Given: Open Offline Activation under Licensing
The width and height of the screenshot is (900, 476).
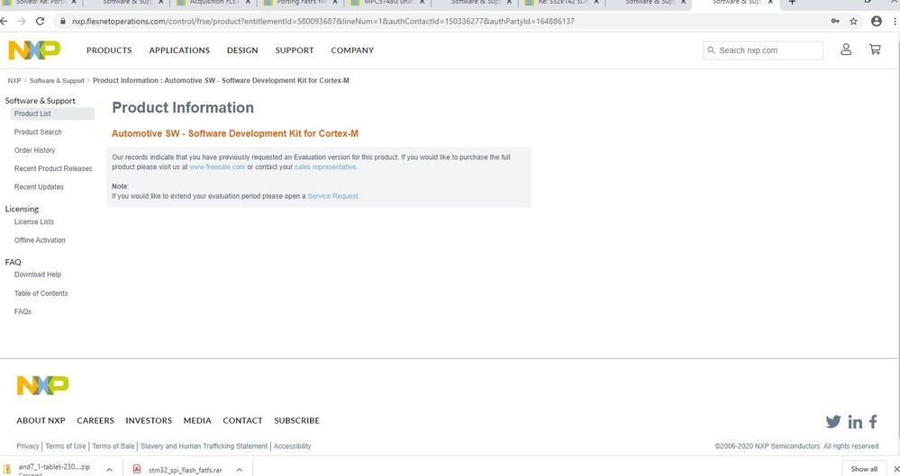Looking at the screenshot, I should tap(40, 240).
